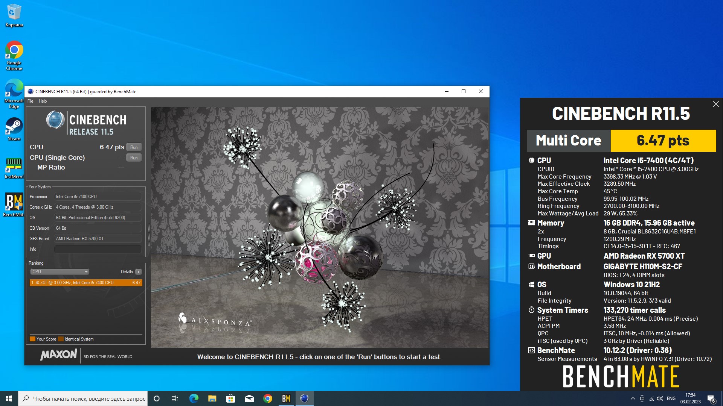Click the GFX Board field AMD Radeon RX 5700 XT
The image size is (723, 406).
click(98, 238)
